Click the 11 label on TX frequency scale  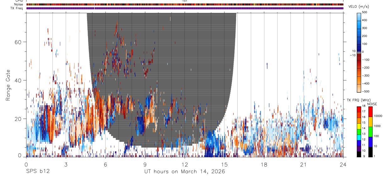pyautogui.click(x=364, y=145)
